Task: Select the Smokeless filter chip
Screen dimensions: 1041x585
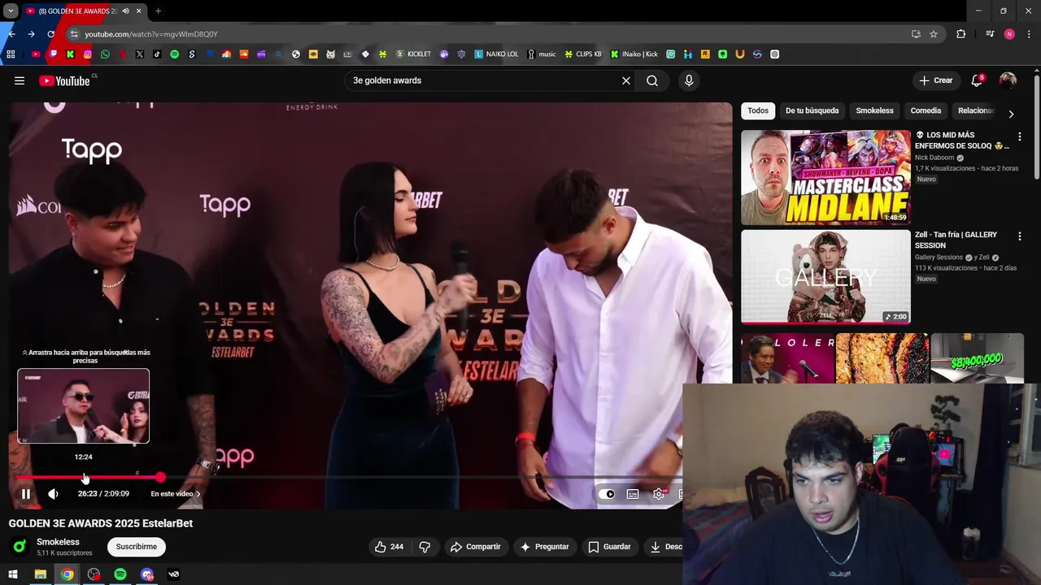Action: [x=874, y=110]
